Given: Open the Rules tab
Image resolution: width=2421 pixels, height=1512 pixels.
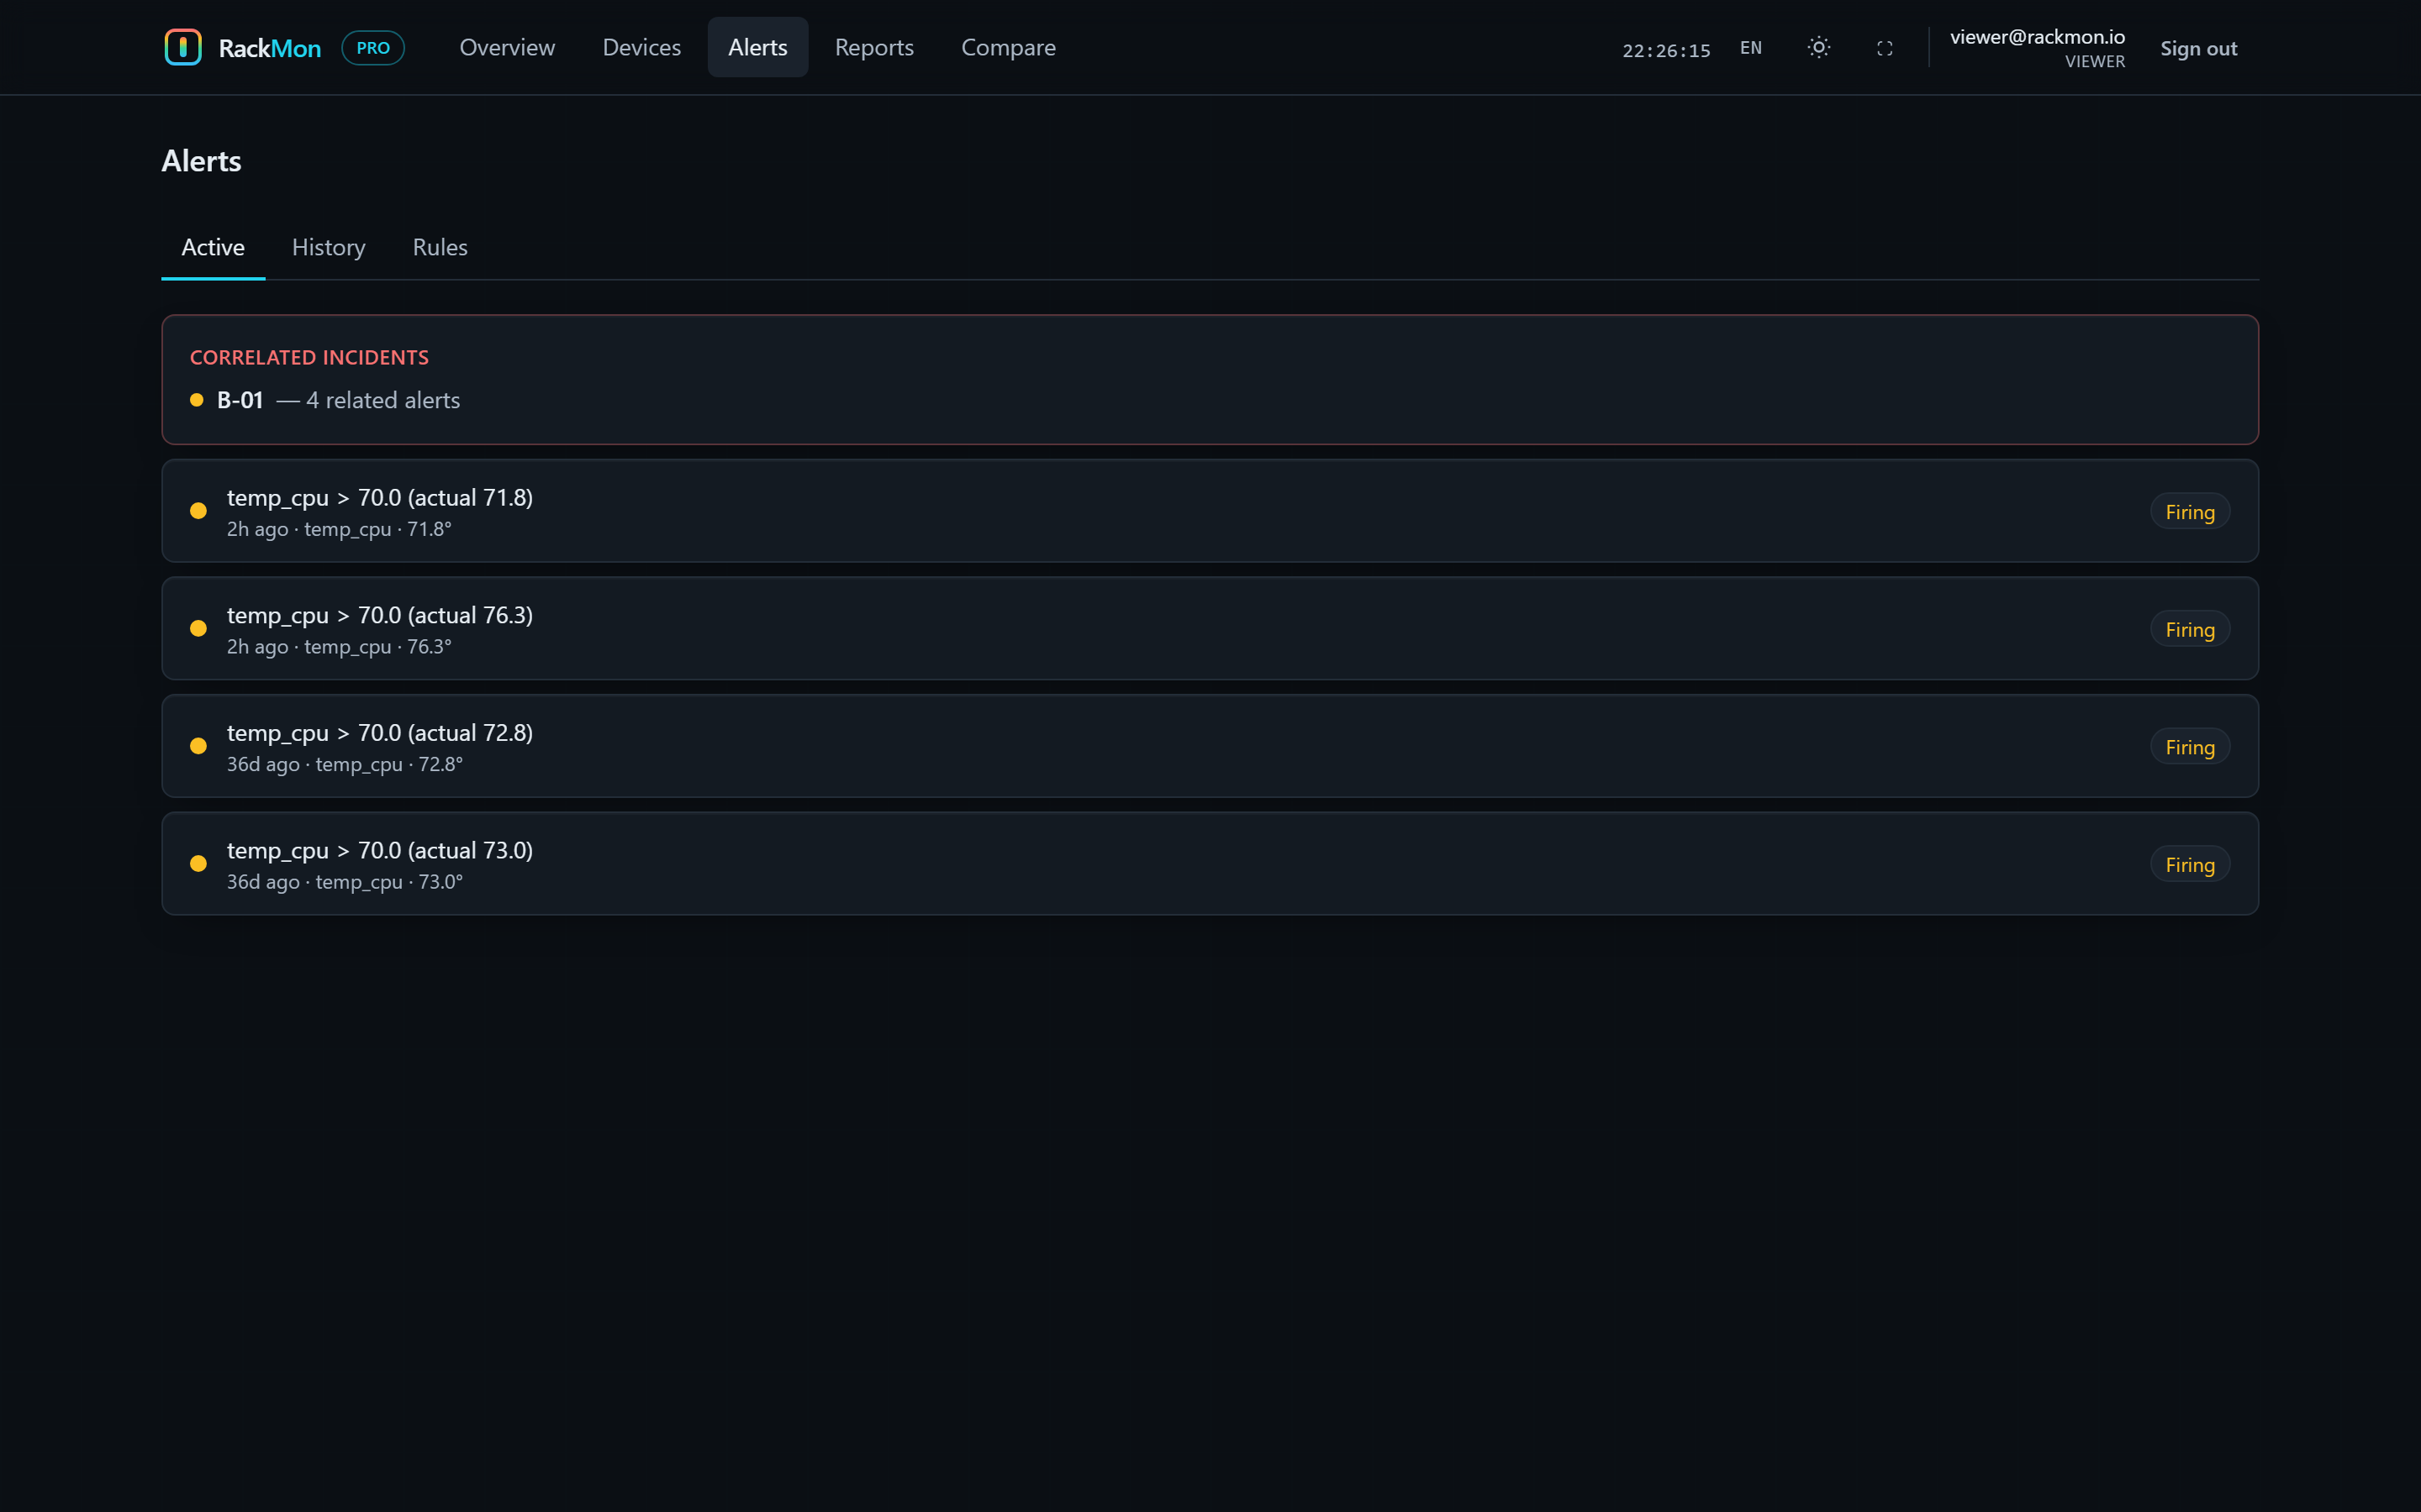Looking at the screenshot, I should (x=440, y=247).
